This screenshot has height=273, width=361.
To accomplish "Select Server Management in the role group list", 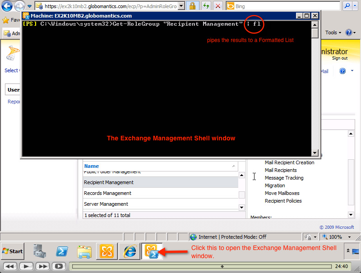I will tap(135, 204).
